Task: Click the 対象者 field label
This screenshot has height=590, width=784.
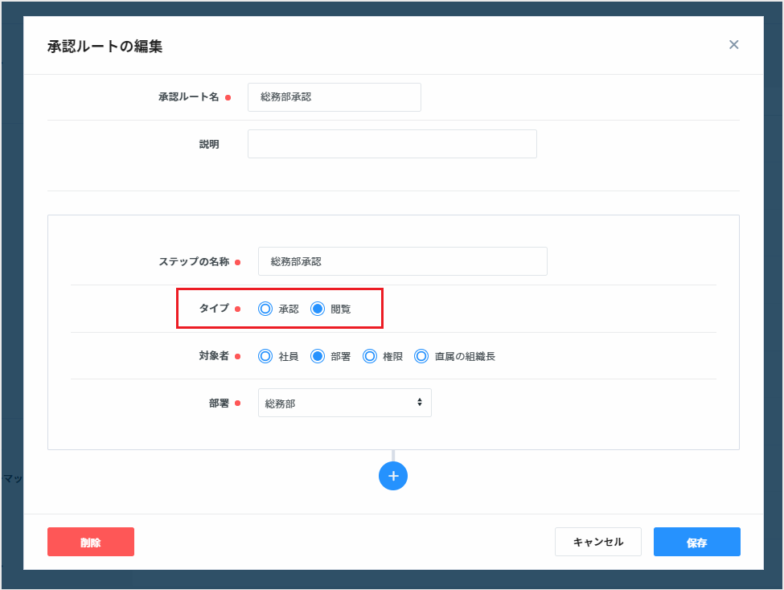Action: 214,356
